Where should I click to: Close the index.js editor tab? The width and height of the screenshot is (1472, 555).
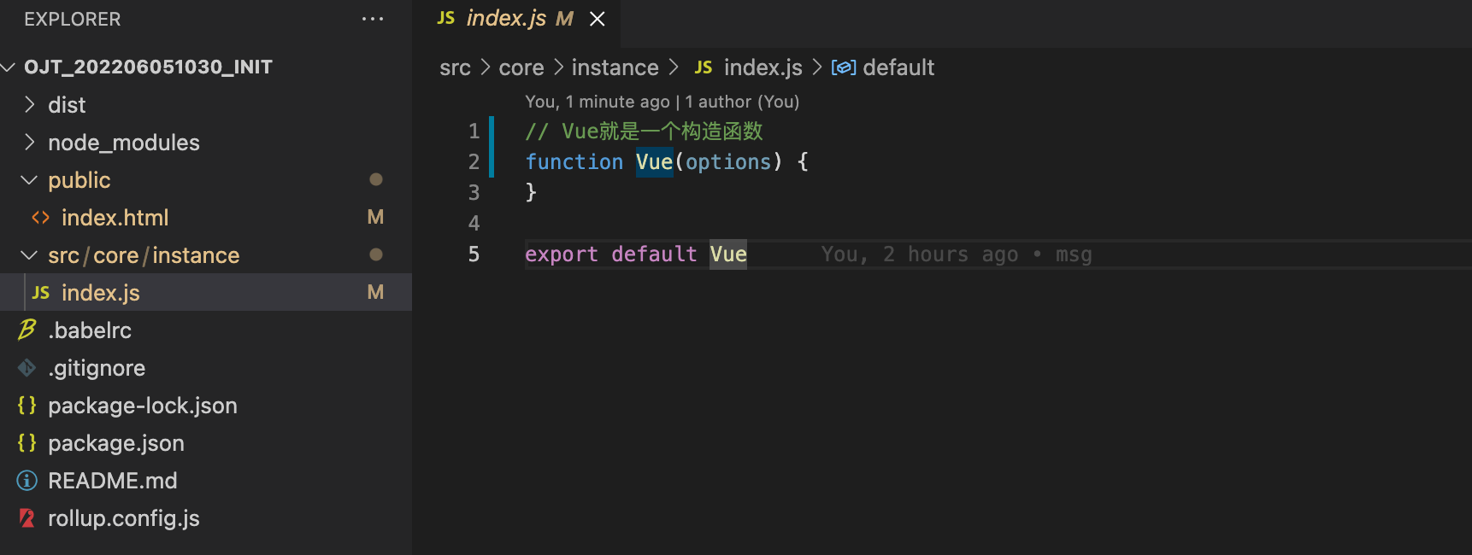point(598,19)
